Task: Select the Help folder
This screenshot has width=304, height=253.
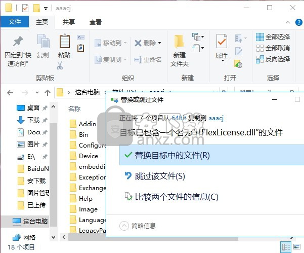Action: pos(81,199)
